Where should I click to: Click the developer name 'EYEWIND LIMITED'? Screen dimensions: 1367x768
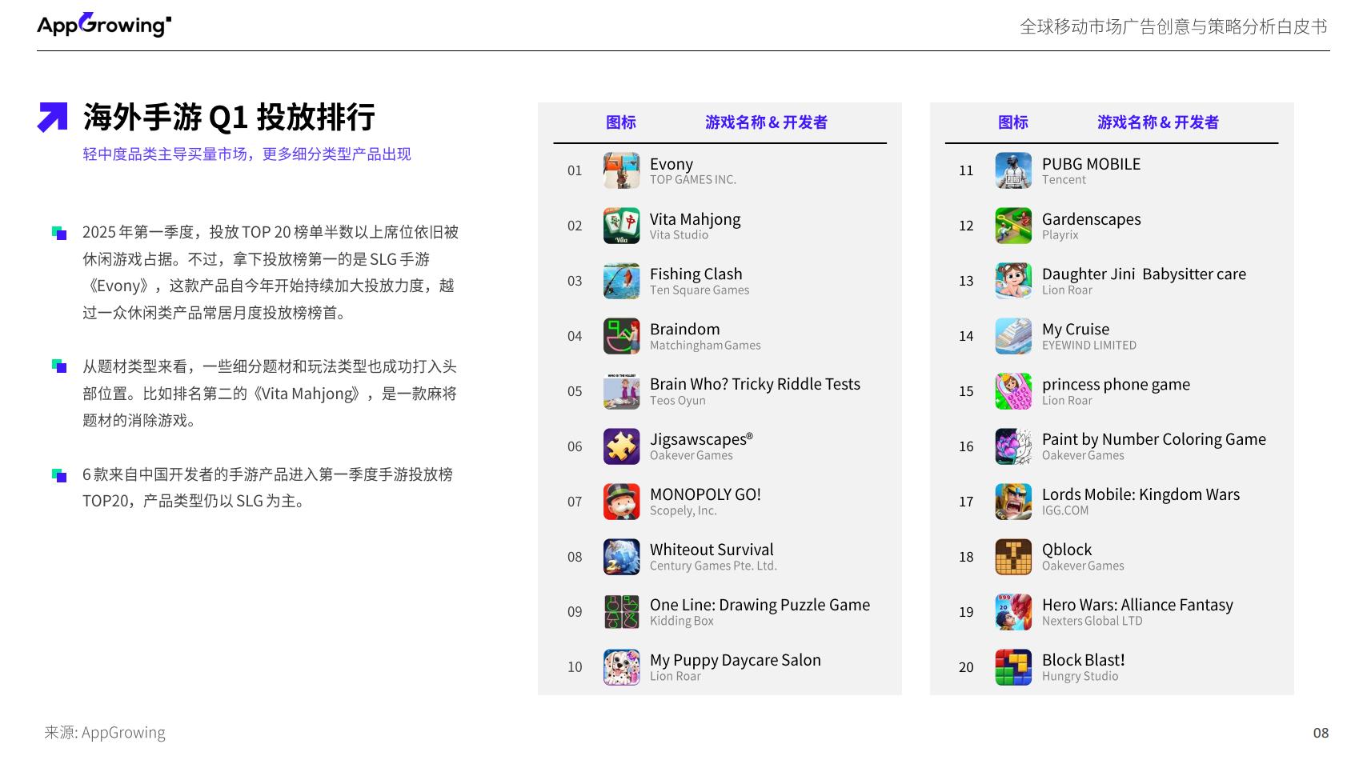(x=1089, y=346)
